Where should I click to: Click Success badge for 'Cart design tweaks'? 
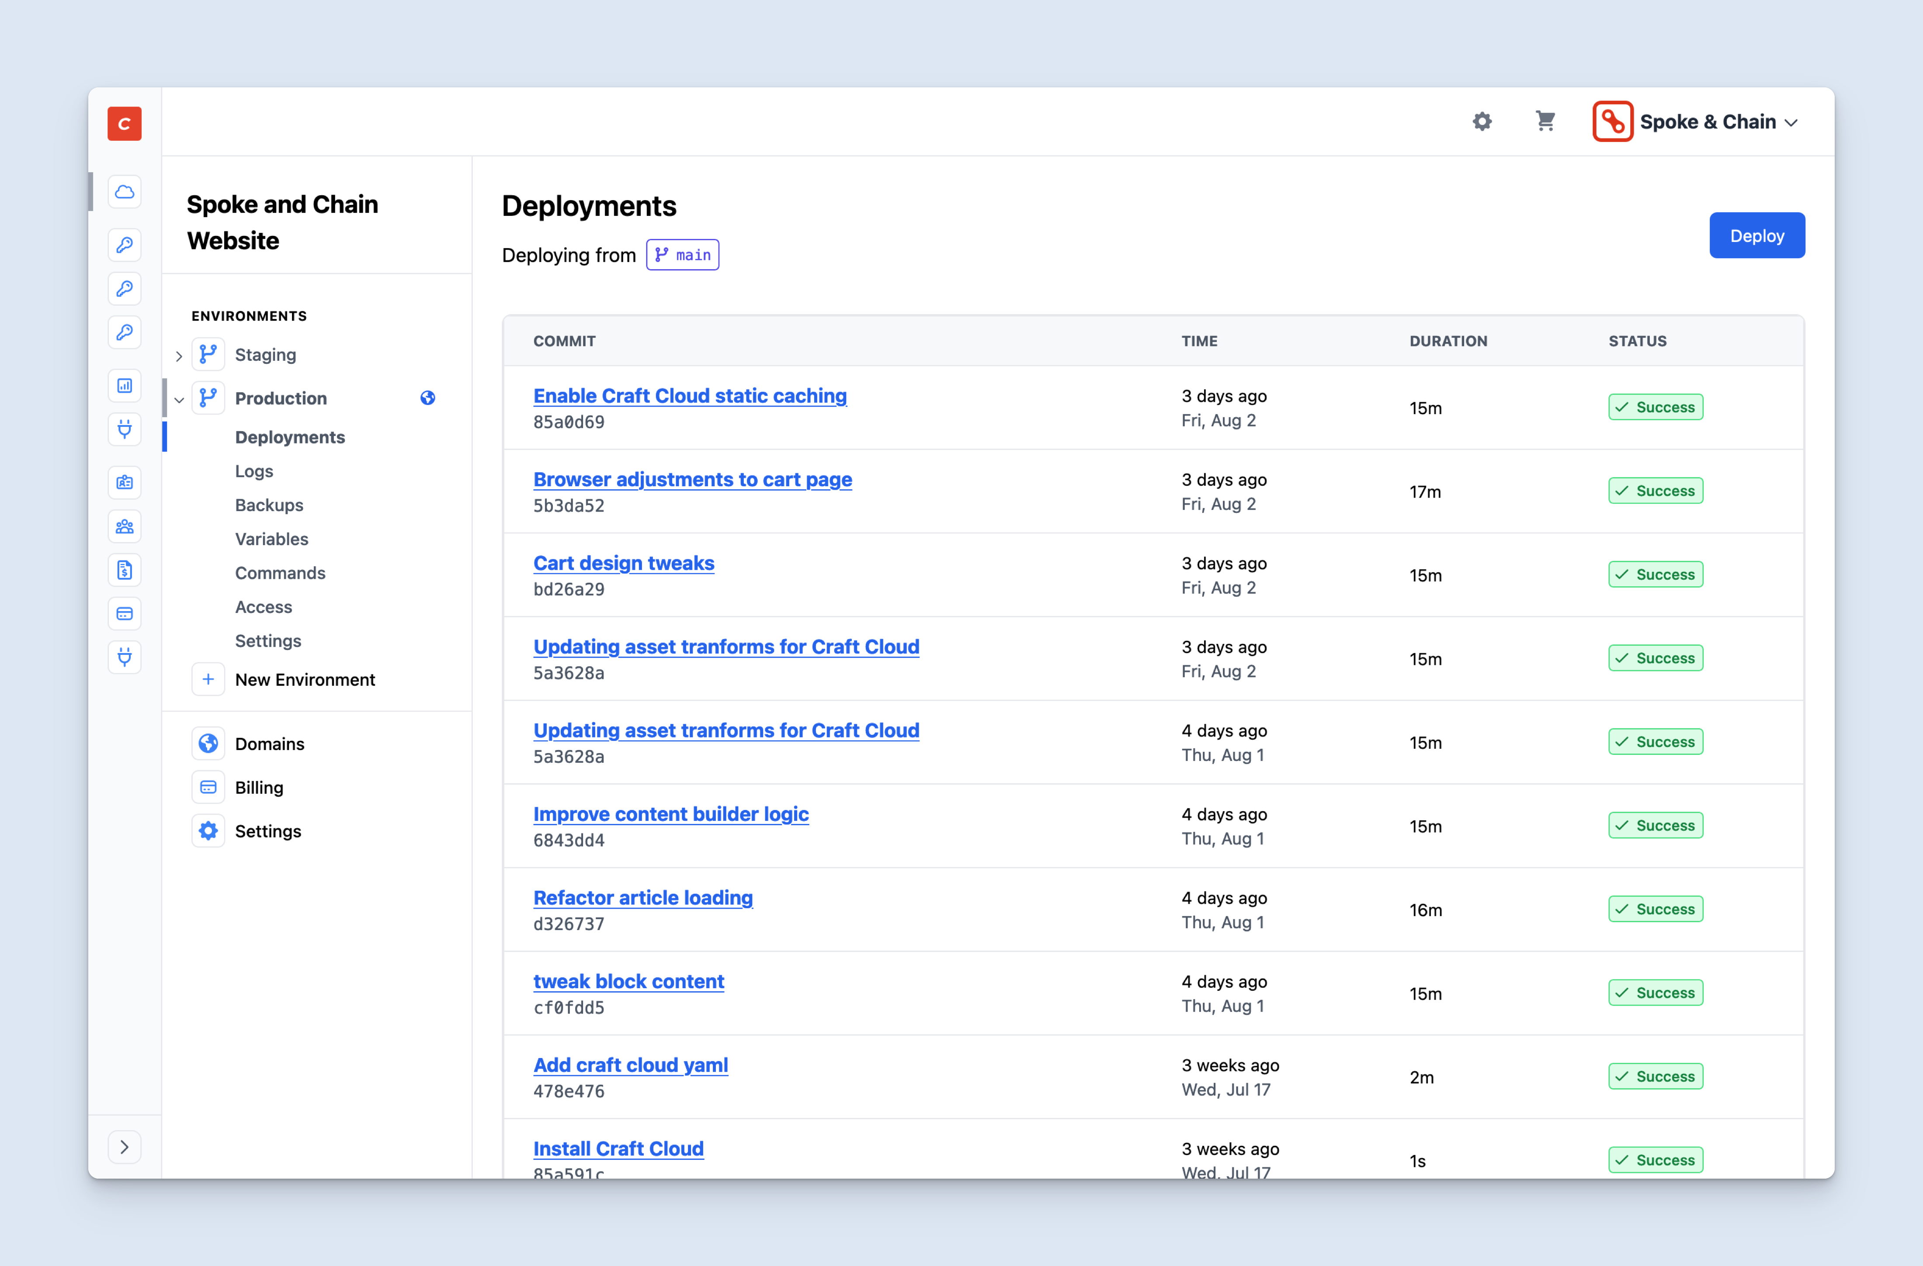point(1656,574)
